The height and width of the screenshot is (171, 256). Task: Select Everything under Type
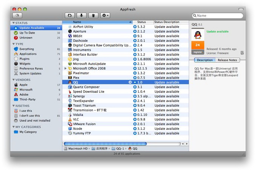(36, 49)
